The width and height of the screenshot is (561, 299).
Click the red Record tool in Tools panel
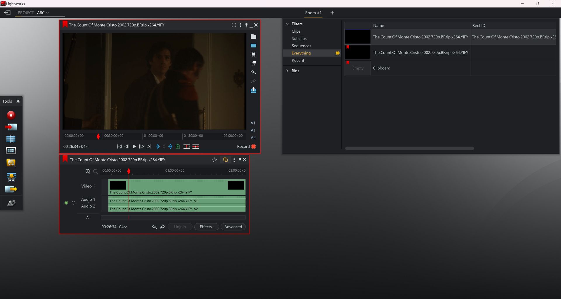coord(11,115)
